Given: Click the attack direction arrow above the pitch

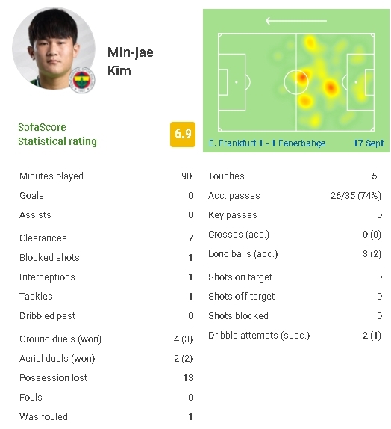Looking at the screenshot, I should (296, 21).
